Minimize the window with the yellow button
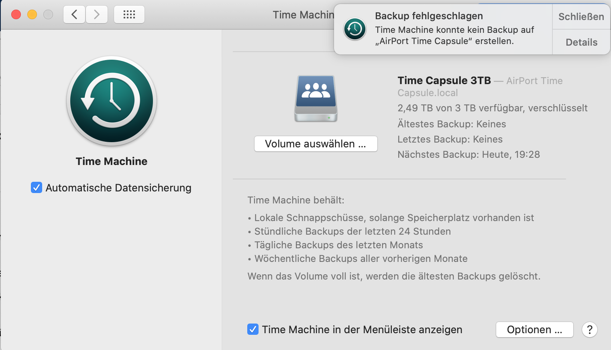This screenshot has height=350, width=611. tap(32, 15)
